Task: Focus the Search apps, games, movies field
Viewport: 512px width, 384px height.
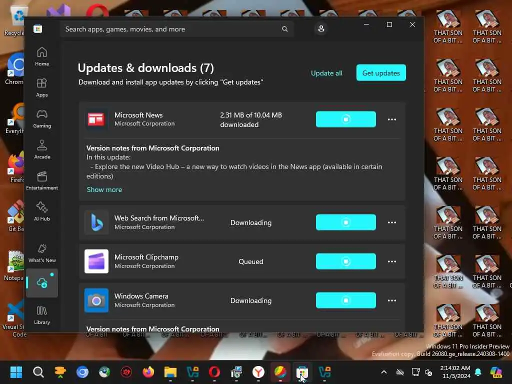Action: click(x=176, y=29)
